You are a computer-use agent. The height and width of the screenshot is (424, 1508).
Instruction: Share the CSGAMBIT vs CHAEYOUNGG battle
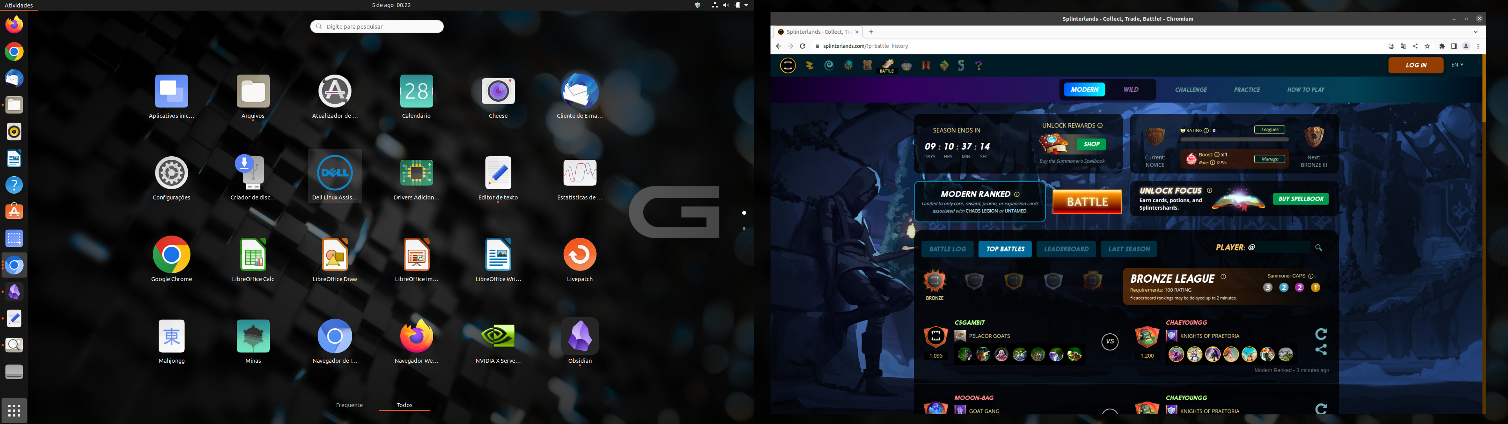[1321, 350]
